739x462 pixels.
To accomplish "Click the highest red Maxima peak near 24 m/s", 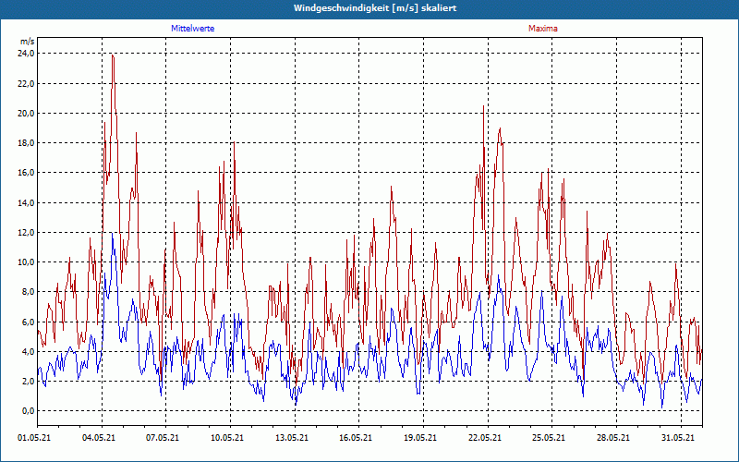I will [112, 55].
